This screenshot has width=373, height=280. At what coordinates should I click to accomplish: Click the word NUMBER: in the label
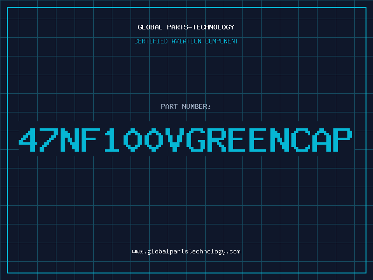click(195, 106)
